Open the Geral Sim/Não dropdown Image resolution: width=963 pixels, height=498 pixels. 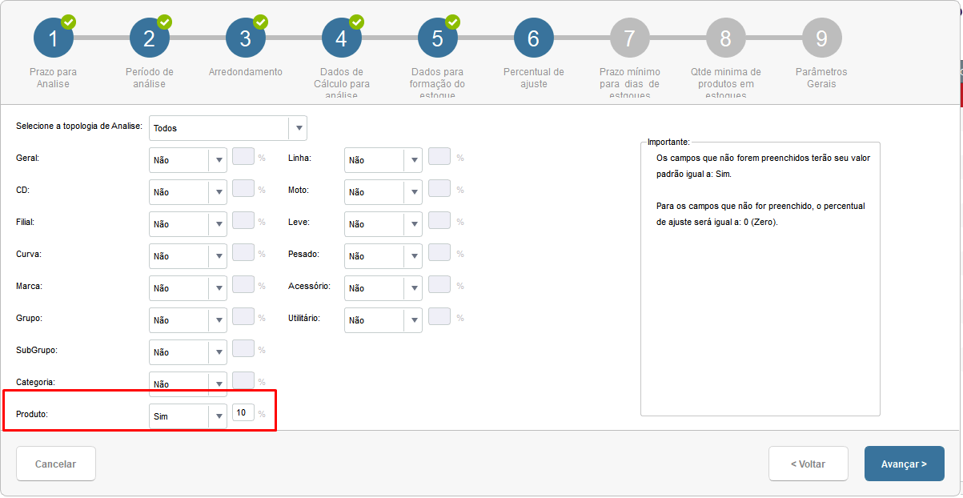click(x=188, y=160)
